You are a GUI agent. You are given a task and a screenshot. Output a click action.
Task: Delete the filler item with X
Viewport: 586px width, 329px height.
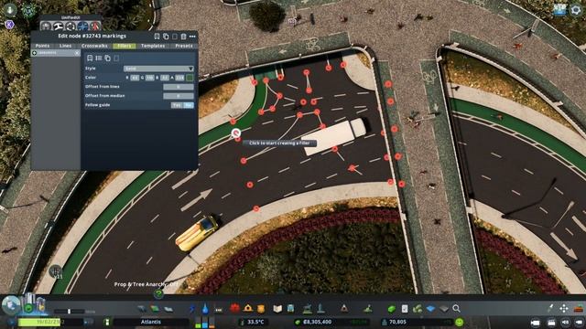click(77, 53)
